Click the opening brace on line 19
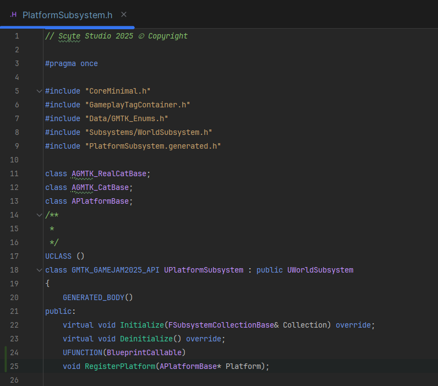This screenshot has width=438, height=386. pos(47,284)
